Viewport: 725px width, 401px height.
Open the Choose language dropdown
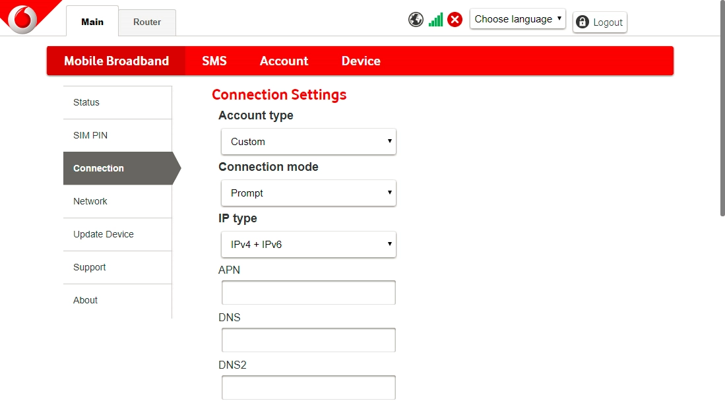pos(517,19)
